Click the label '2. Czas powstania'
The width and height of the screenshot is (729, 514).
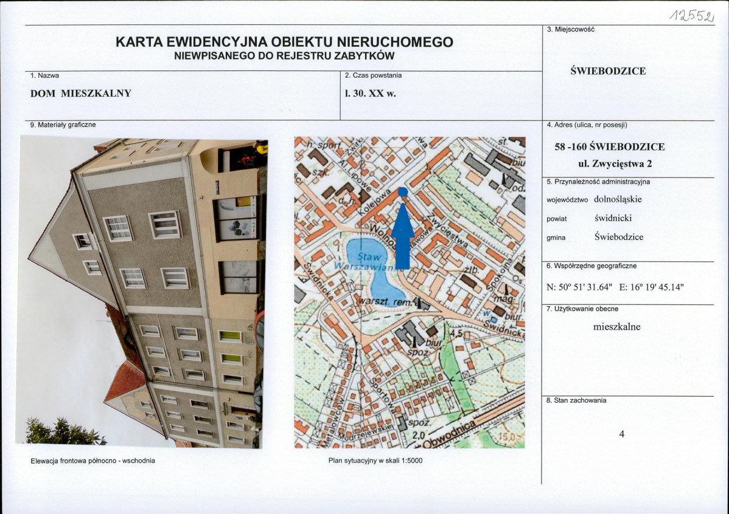coord(374,75)
